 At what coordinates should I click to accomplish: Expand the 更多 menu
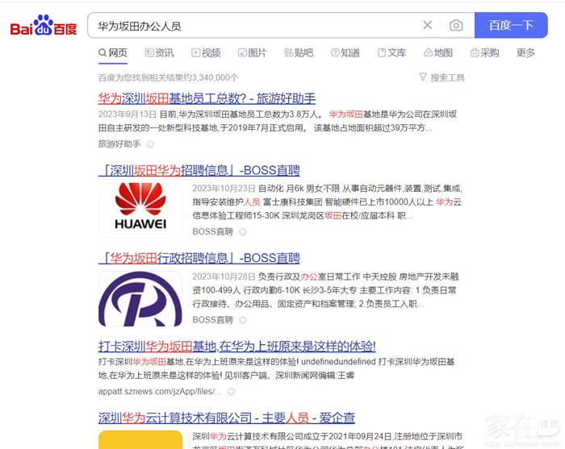(525, 53)
